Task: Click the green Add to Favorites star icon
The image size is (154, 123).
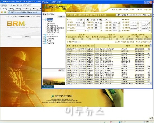Action: [x=5, y=12]
